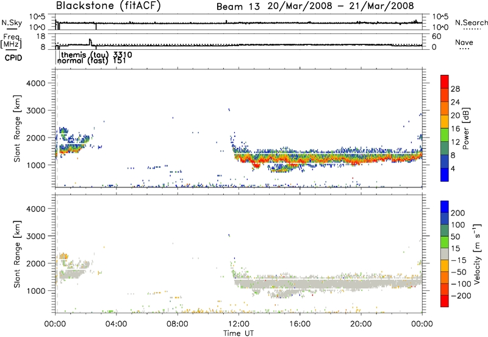This screenshot has width=488, height=337.
Task: Click the '04:00' time axis tick label
Action: [x=116, y=324]
